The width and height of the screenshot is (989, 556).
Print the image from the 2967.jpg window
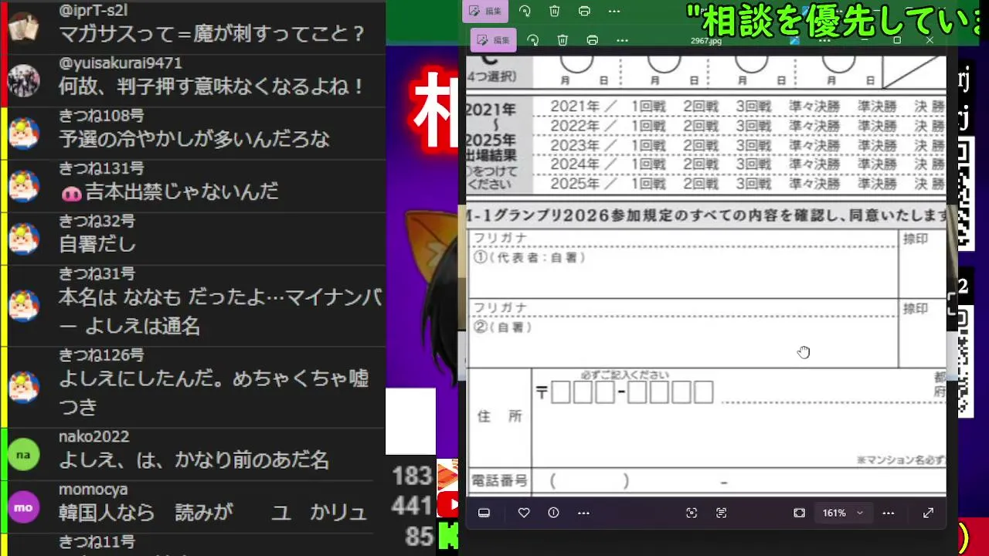pos(593,40)
